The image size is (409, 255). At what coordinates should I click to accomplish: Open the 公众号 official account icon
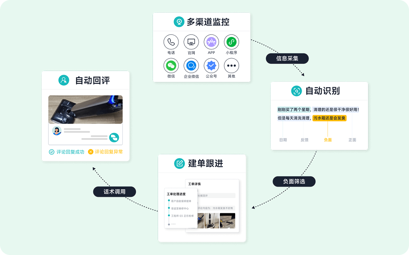click(x=211, y=66)
